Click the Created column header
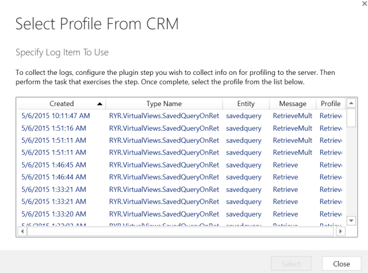The width and height of the screenshot is (368, 273). point(62,104)
